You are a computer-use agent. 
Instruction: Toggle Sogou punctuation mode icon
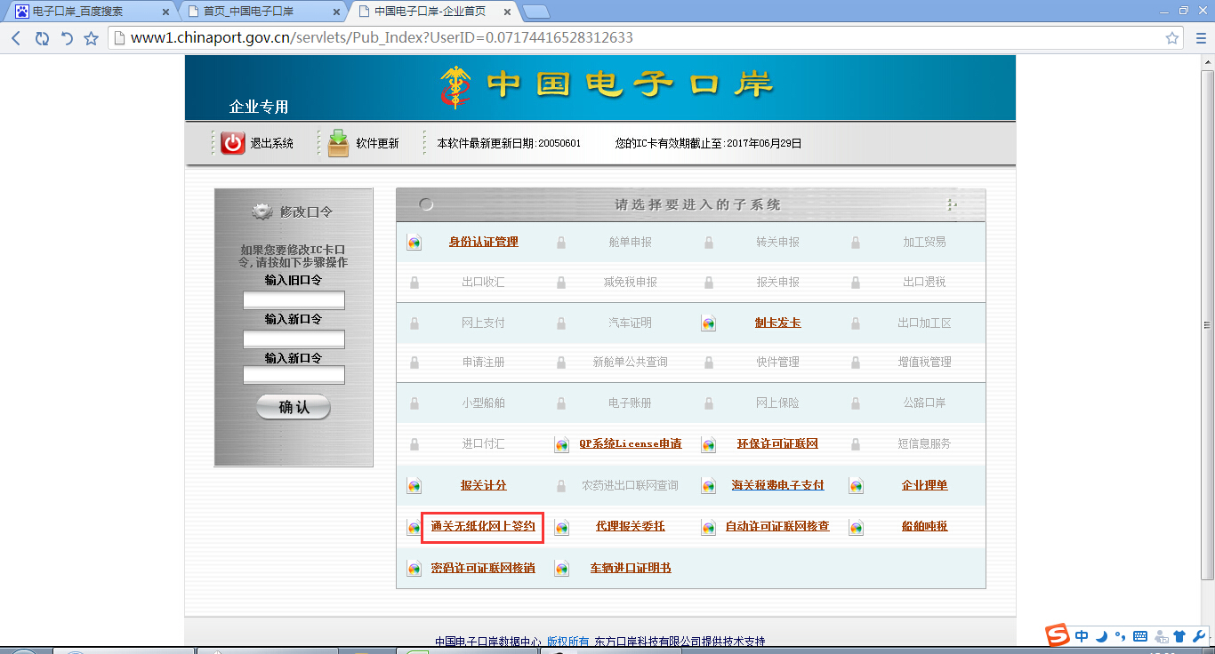(x=1120, y=636)
